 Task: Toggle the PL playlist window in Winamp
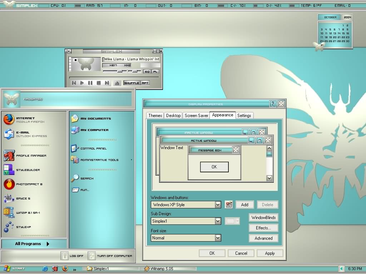[x=155, y=71]
